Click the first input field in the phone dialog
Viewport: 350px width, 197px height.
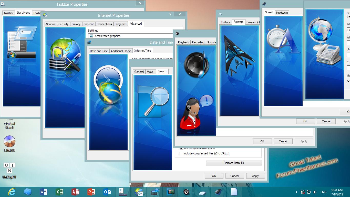pyautogui.click(x=348, y=30)
